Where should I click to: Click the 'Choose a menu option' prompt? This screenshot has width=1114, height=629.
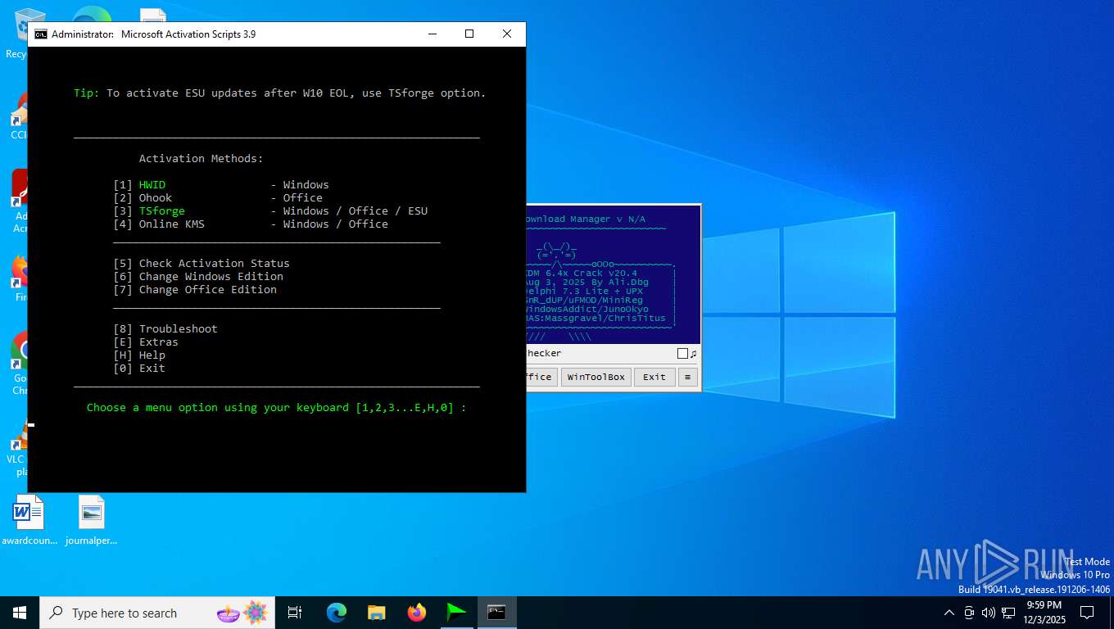click(x=277, y=408)
